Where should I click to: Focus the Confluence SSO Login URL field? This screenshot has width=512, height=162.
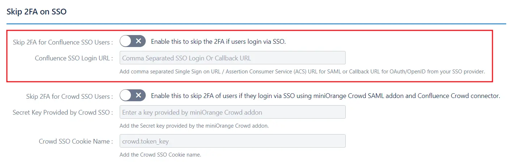click(x=232, y=58)
